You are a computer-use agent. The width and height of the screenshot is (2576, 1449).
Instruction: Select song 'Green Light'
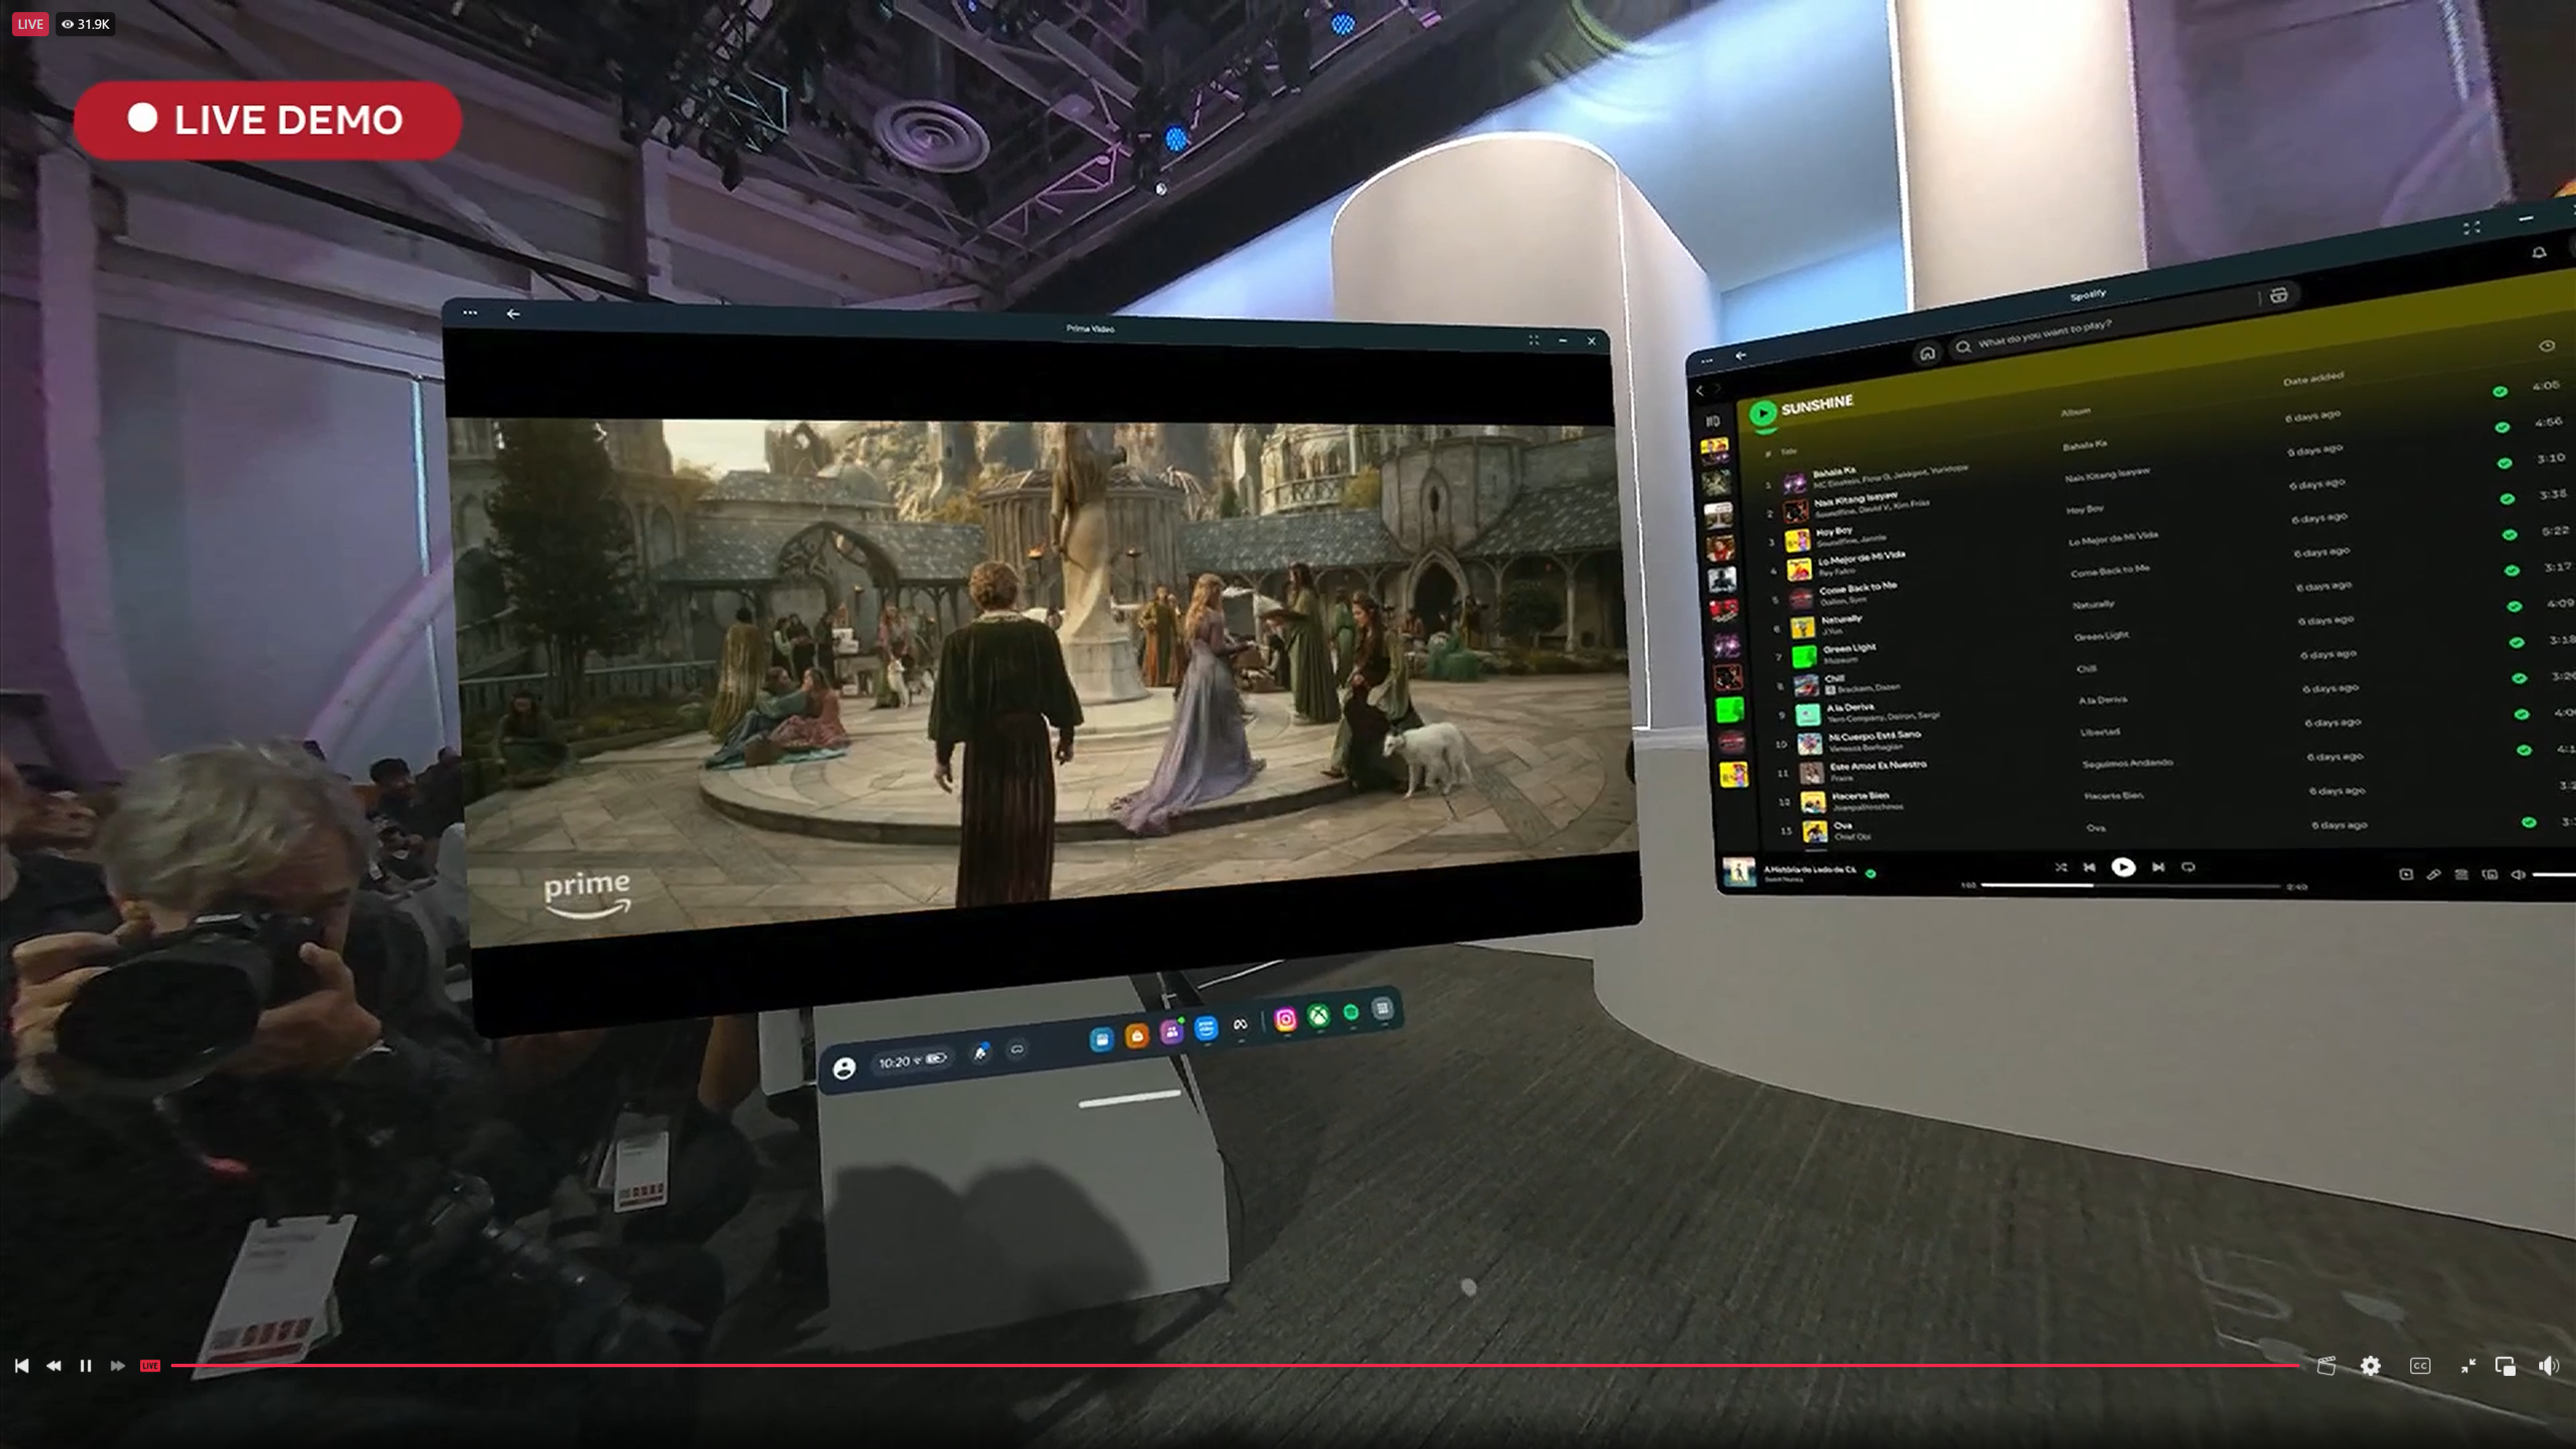point(1849,648)
